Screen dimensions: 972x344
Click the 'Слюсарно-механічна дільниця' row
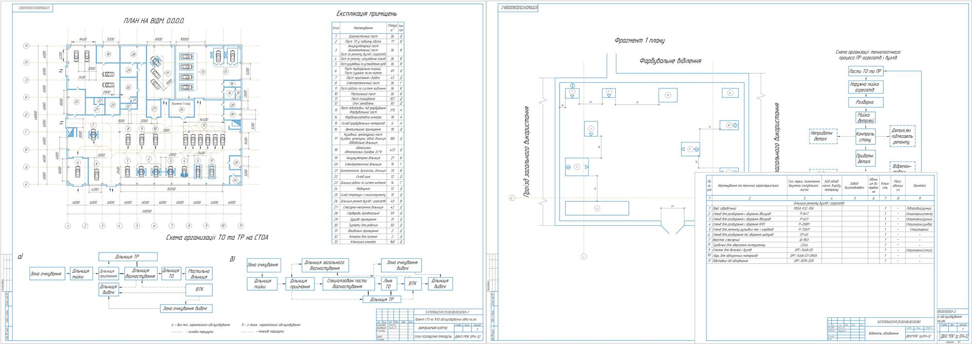click(368, 207)
